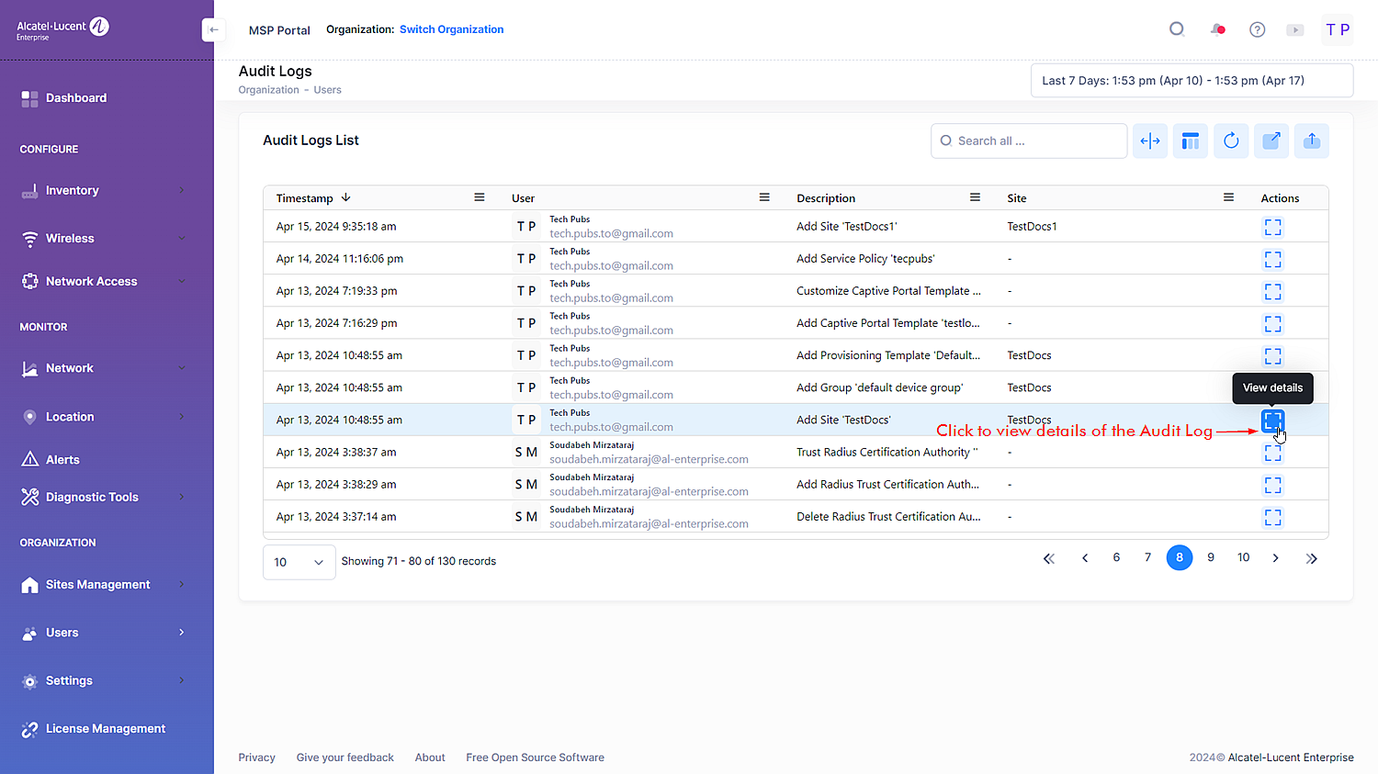
Task: Refresh the Audit Logs list
Action: coord(1231,140)
